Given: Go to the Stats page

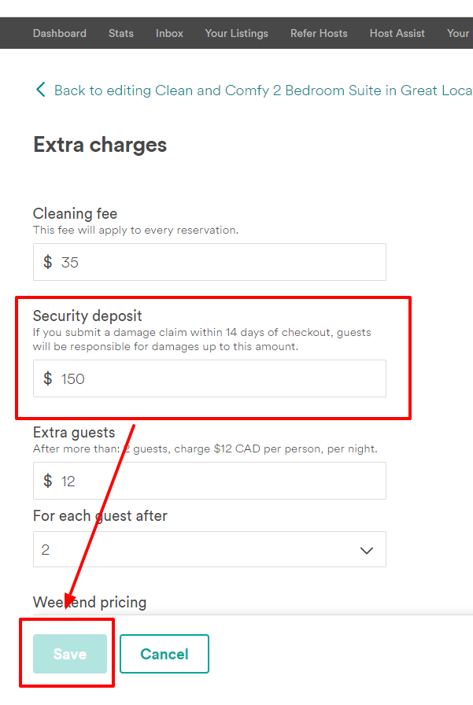Looking at the screenshot, I should tap(121, 33).
